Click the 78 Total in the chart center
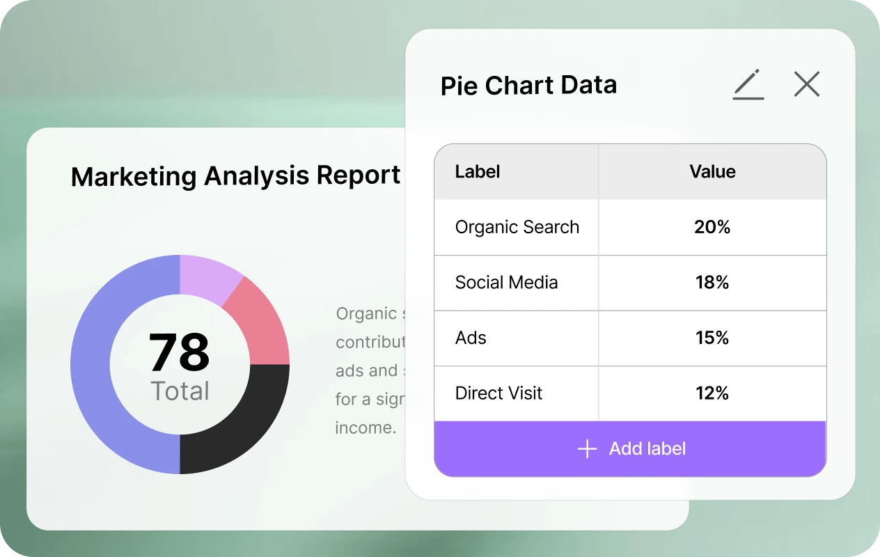The image size is (880, 557). coord(180,367)
